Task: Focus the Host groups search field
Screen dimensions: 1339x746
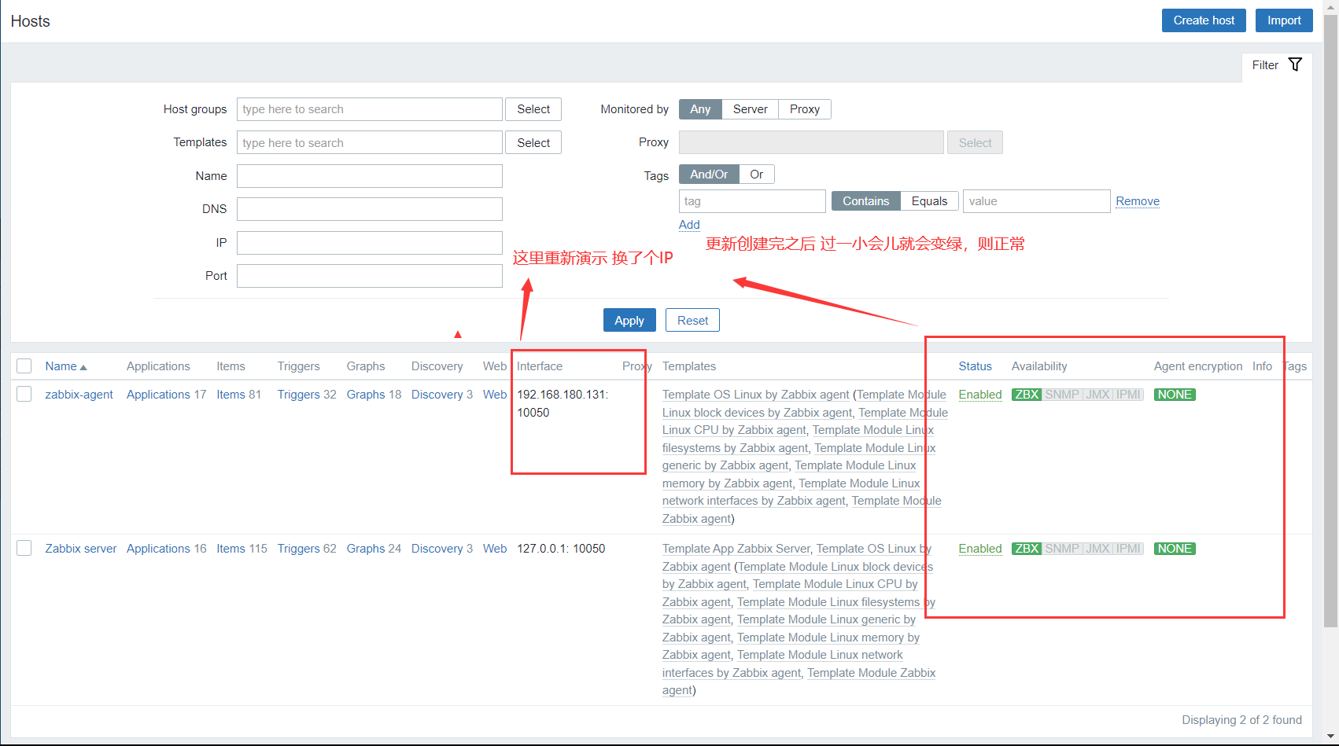Action: 369,109
